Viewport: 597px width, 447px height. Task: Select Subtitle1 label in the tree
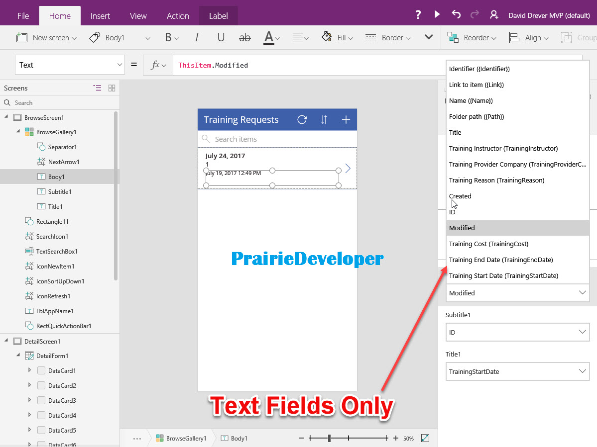tap(59, 191)
